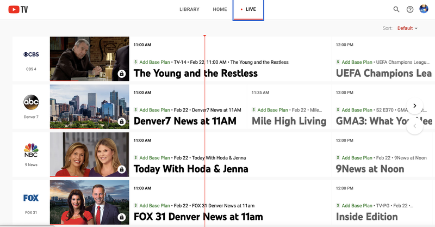The image size is (435, 227).
Task: Open the Denver skyline news thumbnail
Action: (x=89, y=107)
